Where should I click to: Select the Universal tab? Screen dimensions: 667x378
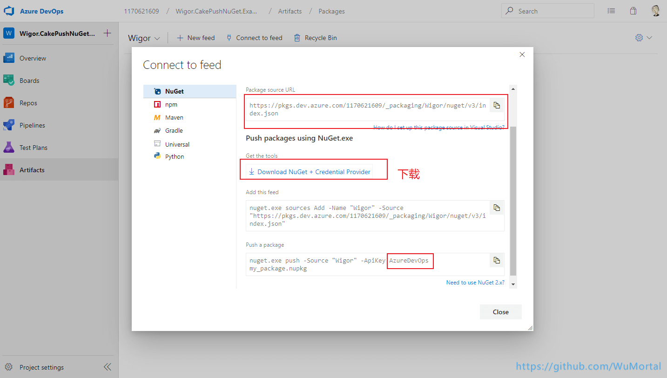[190, 144]
